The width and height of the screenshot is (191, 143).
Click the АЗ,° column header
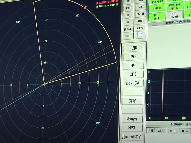[x=161, y=131]
